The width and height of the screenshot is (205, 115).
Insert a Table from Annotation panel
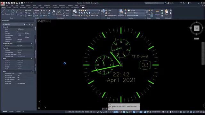(66, 16)
